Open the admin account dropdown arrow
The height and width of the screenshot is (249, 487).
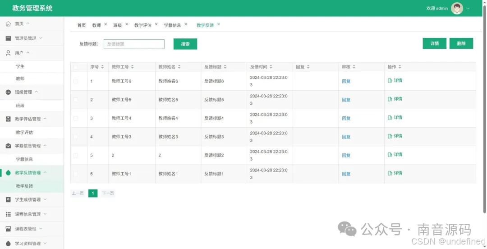[x=468, y=9]
